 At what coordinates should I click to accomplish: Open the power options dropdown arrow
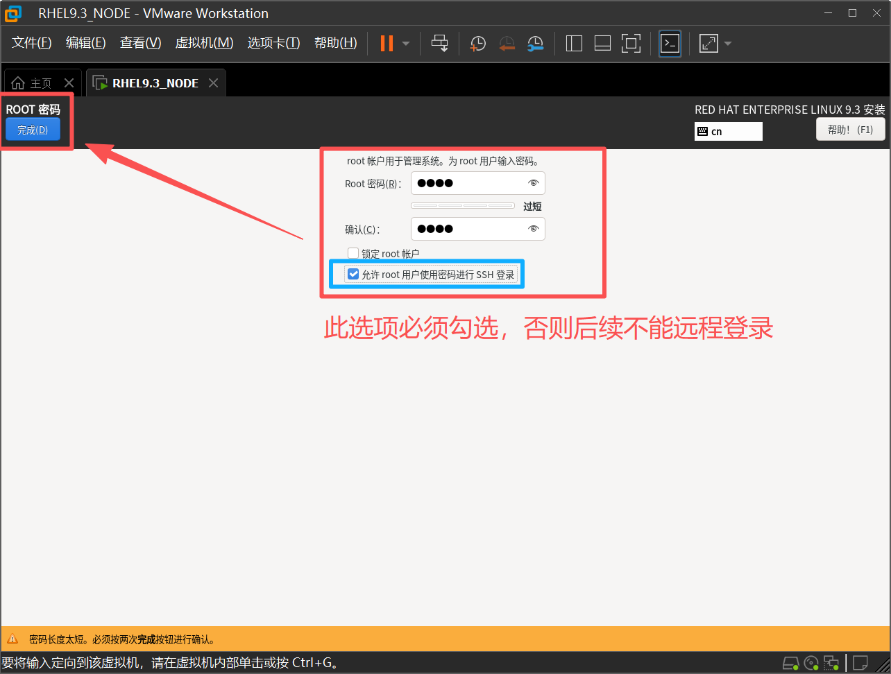(406, 44)
